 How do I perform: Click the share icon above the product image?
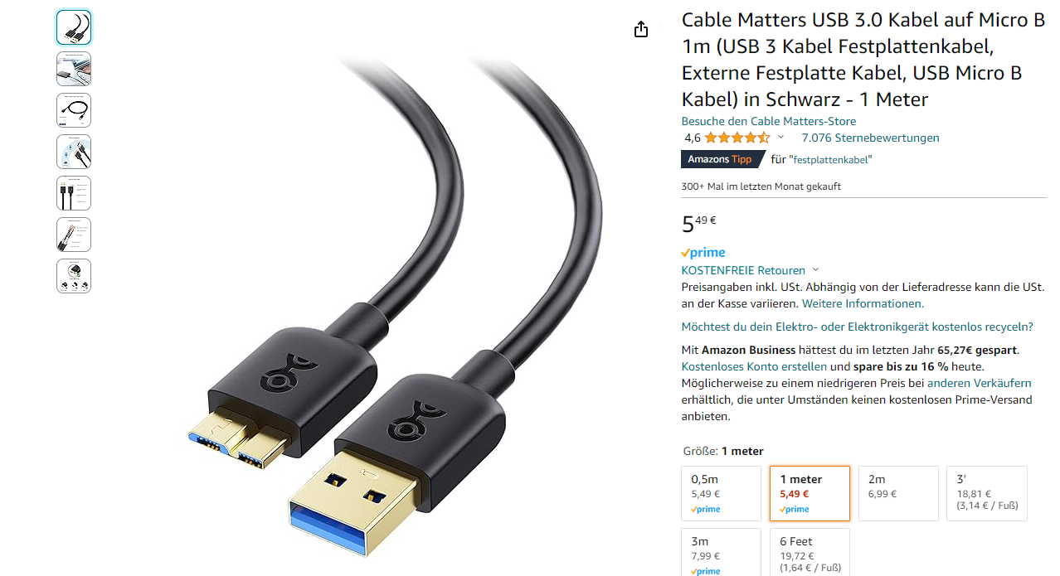pyautogui.click(x=640, y=30)
